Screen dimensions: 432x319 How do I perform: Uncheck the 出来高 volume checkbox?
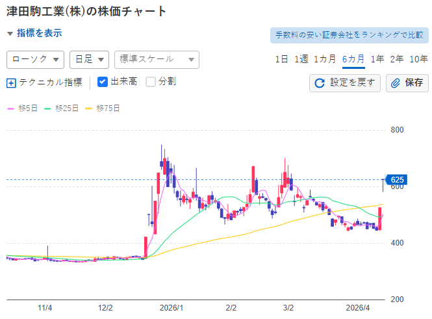click(x=103, y=82)
